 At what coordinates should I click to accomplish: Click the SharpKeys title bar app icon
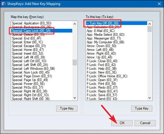tap(3, 4)
